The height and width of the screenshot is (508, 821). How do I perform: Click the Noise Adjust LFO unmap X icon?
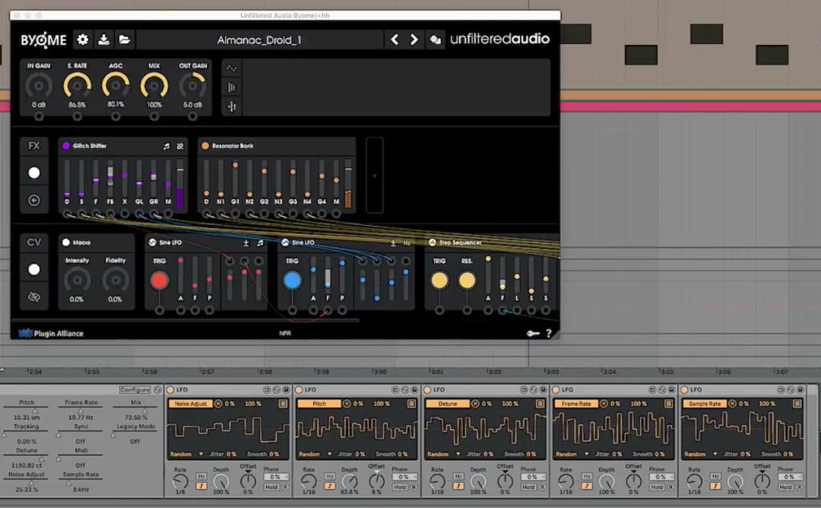(x=218, y=404)
